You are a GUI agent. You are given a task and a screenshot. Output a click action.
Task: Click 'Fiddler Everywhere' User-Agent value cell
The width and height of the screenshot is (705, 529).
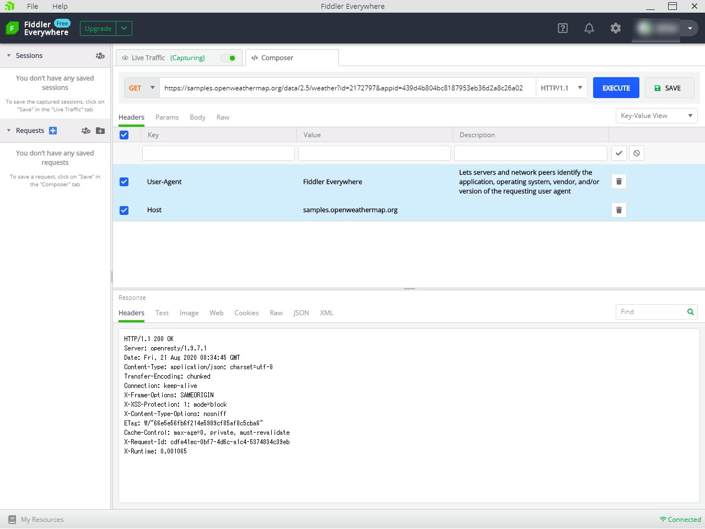coord(332,182)
